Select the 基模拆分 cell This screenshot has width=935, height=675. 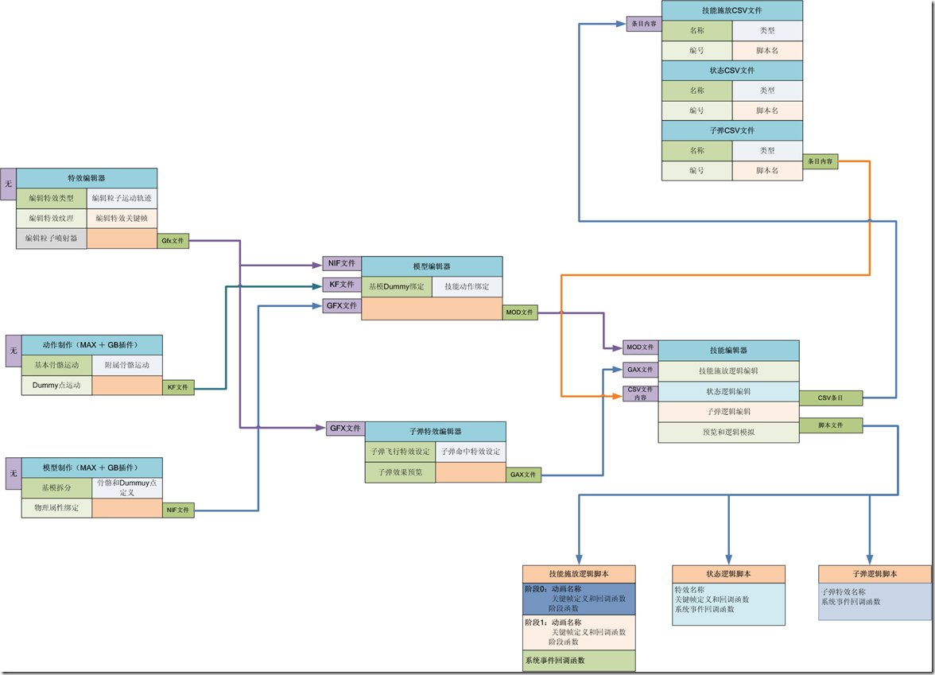pos(56,488)
